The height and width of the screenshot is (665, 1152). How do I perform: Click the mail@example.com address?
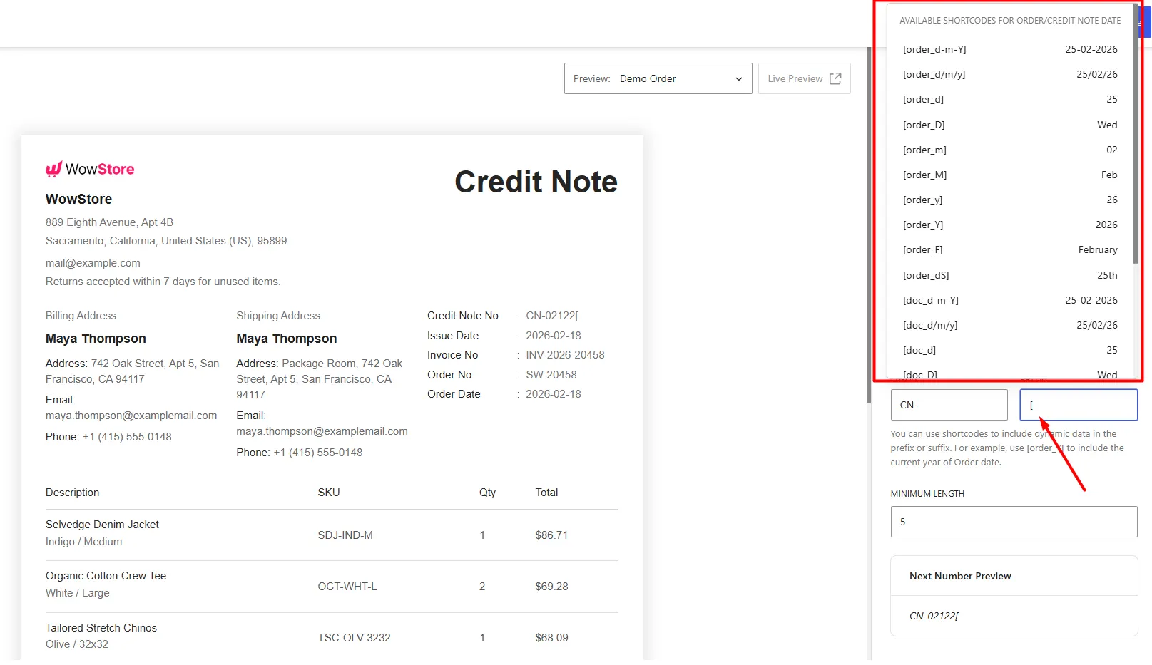click(x=93, y=263)
